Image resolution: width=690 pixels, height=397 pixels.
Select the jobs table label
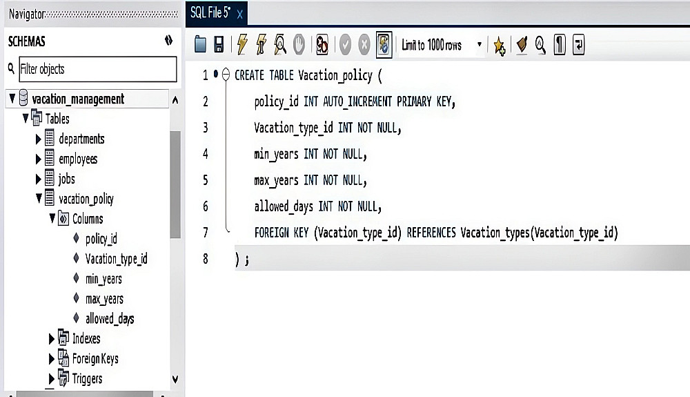click(x=66, y=179)
